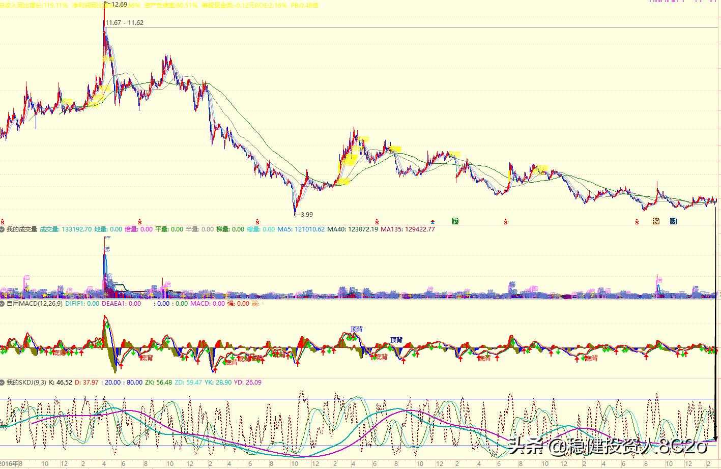721x469 pixels.
Task: Click the blue 财 financial report icon
Action: pos(673,221)
